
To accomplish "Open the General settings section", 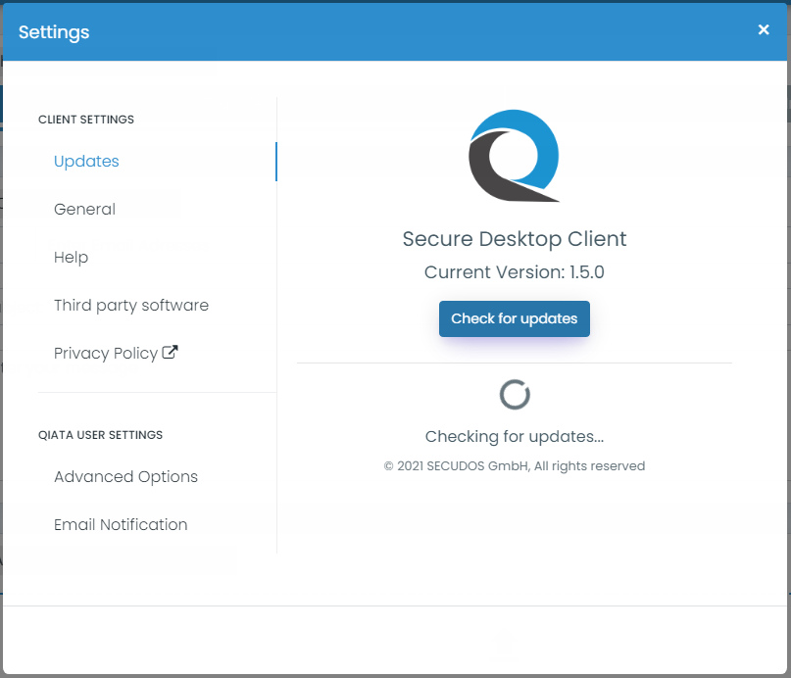I will coord(84,209).
